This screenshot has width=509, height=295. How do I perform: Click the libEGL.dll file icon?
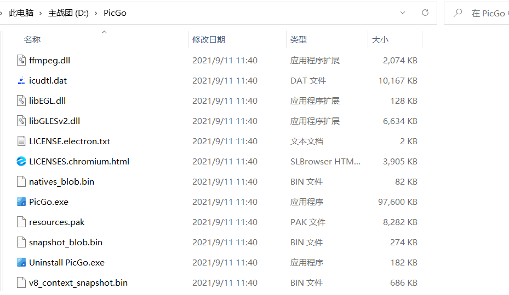coord(21,101)
